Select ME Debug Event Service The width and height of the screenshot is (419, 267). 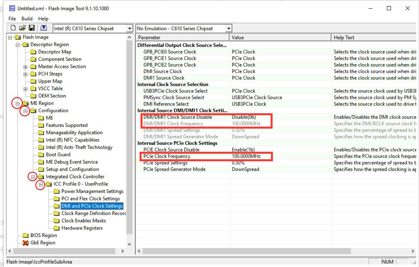[72, 162]
